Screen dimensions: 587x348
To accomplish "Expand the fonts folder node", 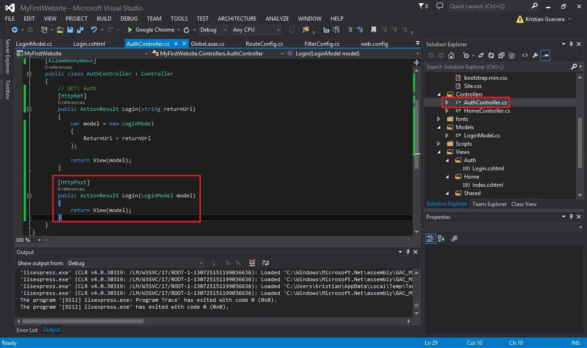I will 439,119.
